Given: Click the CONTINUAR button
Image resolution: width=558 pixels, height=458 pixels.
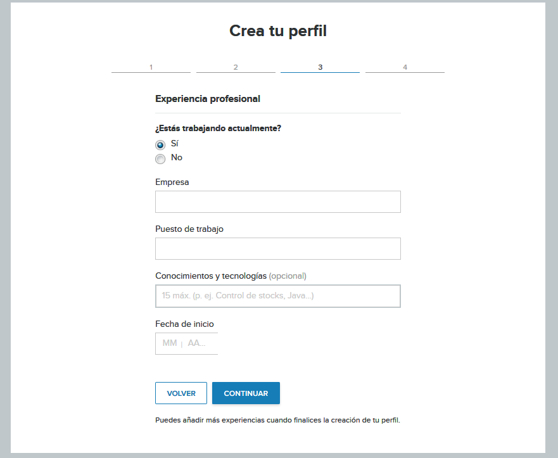Looking at the screenshot, I should click(x=246, y=393).
